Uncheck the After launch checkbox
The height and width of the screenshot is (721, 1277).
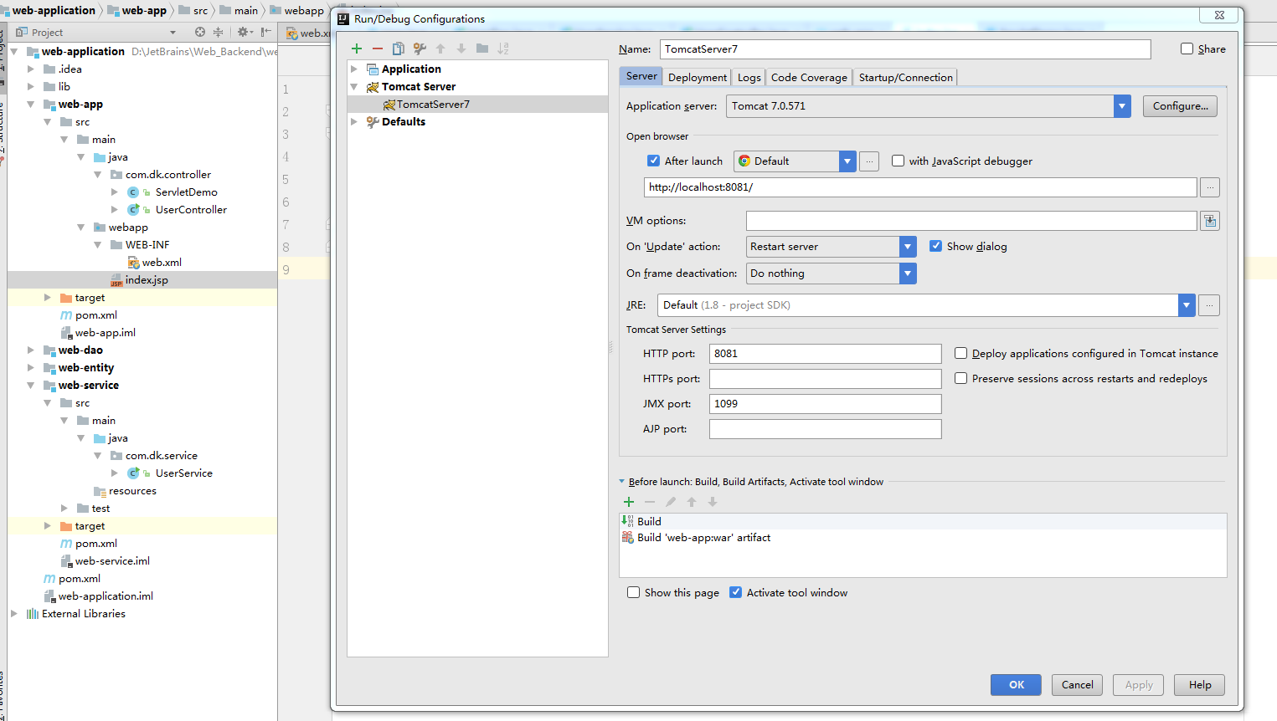(x=654, y=161)
